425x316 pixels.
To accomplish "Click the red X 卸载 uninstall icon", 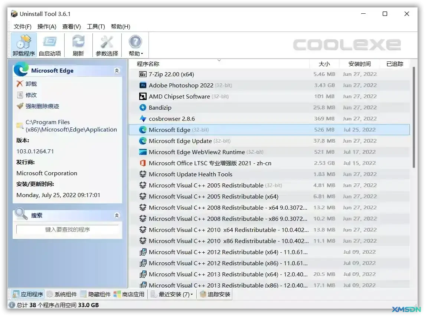I will pyautogui.click(x=20, y=84).
